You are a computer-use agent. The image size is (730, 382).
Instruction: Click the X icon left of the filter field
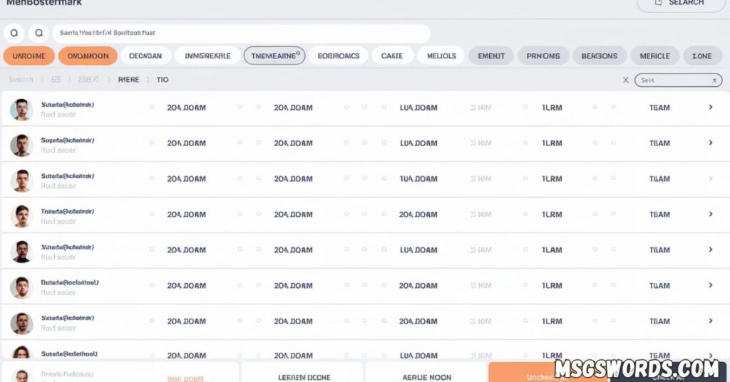626,81
